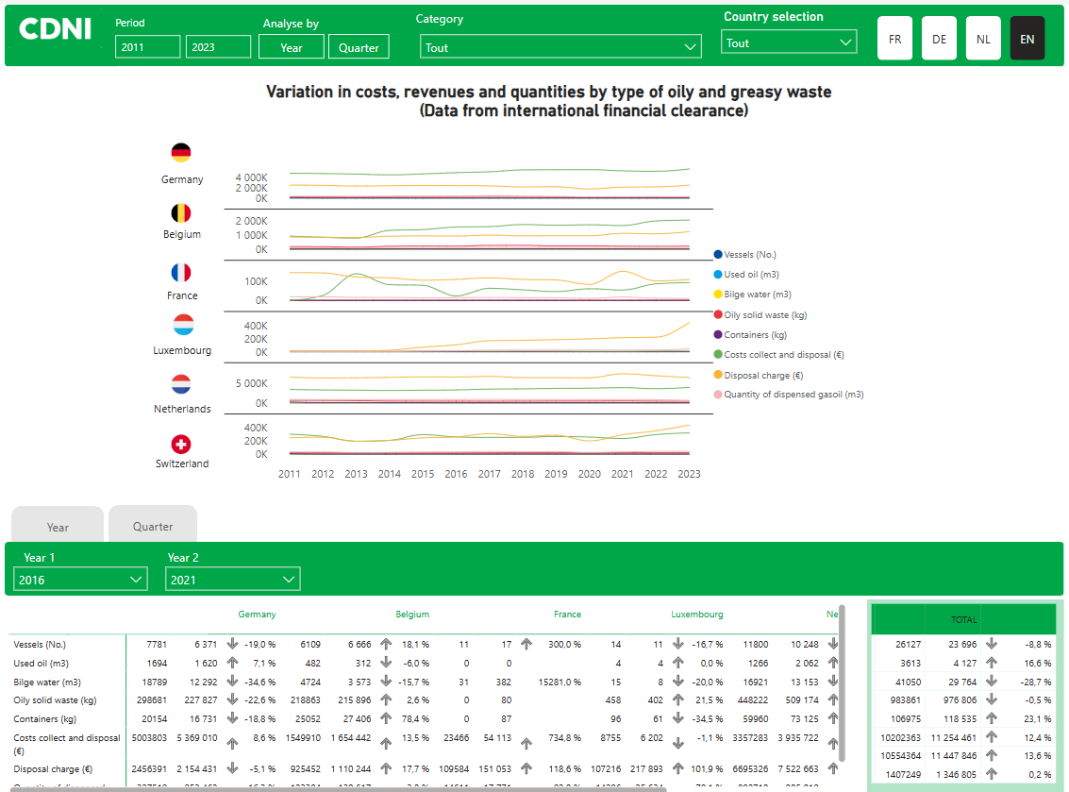Click down arrow in TOTAL -8,8 % row
Image resolution: width=1069 pixels, height=792 pixels.
click(x=992, y=643)
